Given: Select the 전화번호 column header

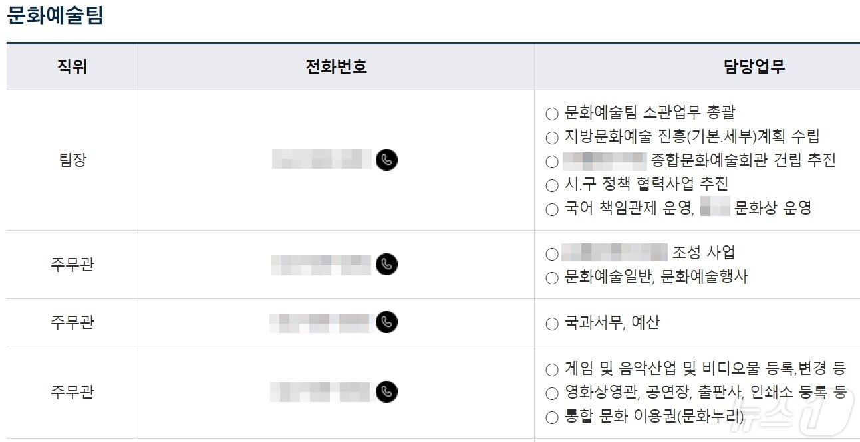Looking at the screenshot, I should [335, 66].
